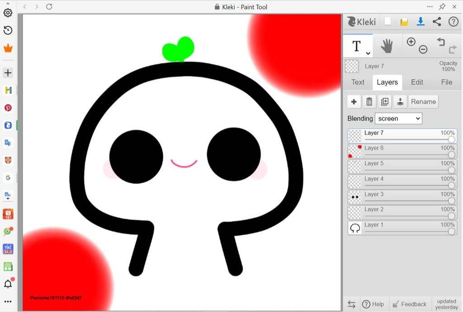The width and height of the screenshot is (463, 312).
Task: Merge the layer down
Action: [400, 102]
